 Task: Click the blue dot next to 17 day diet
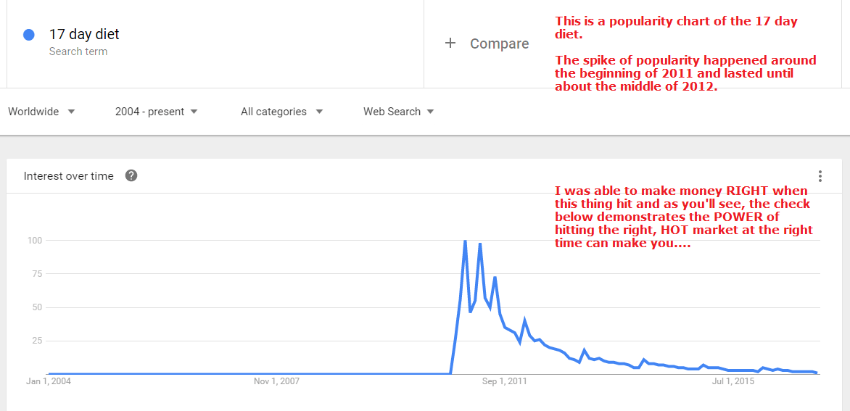point(29,35)
